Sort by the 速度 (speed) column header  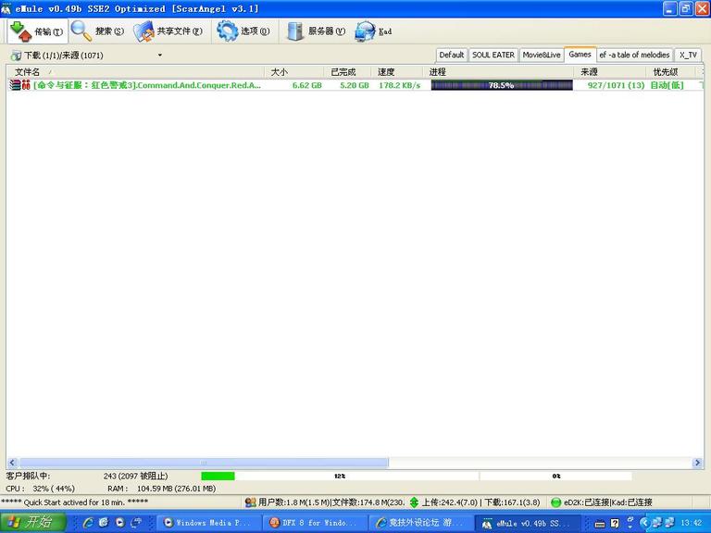398,71
